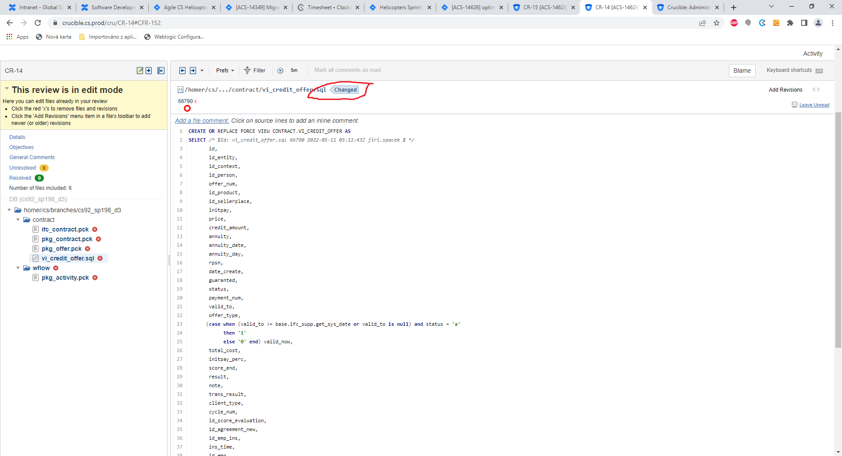The height and width of the screenshot is (456, 842).
Task: Click the browser address bar
Action: click(373, 23)
